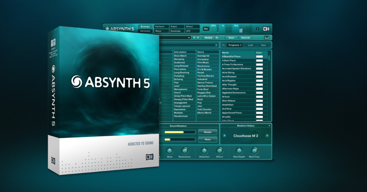Open the Perform tab

pos(161,27)
